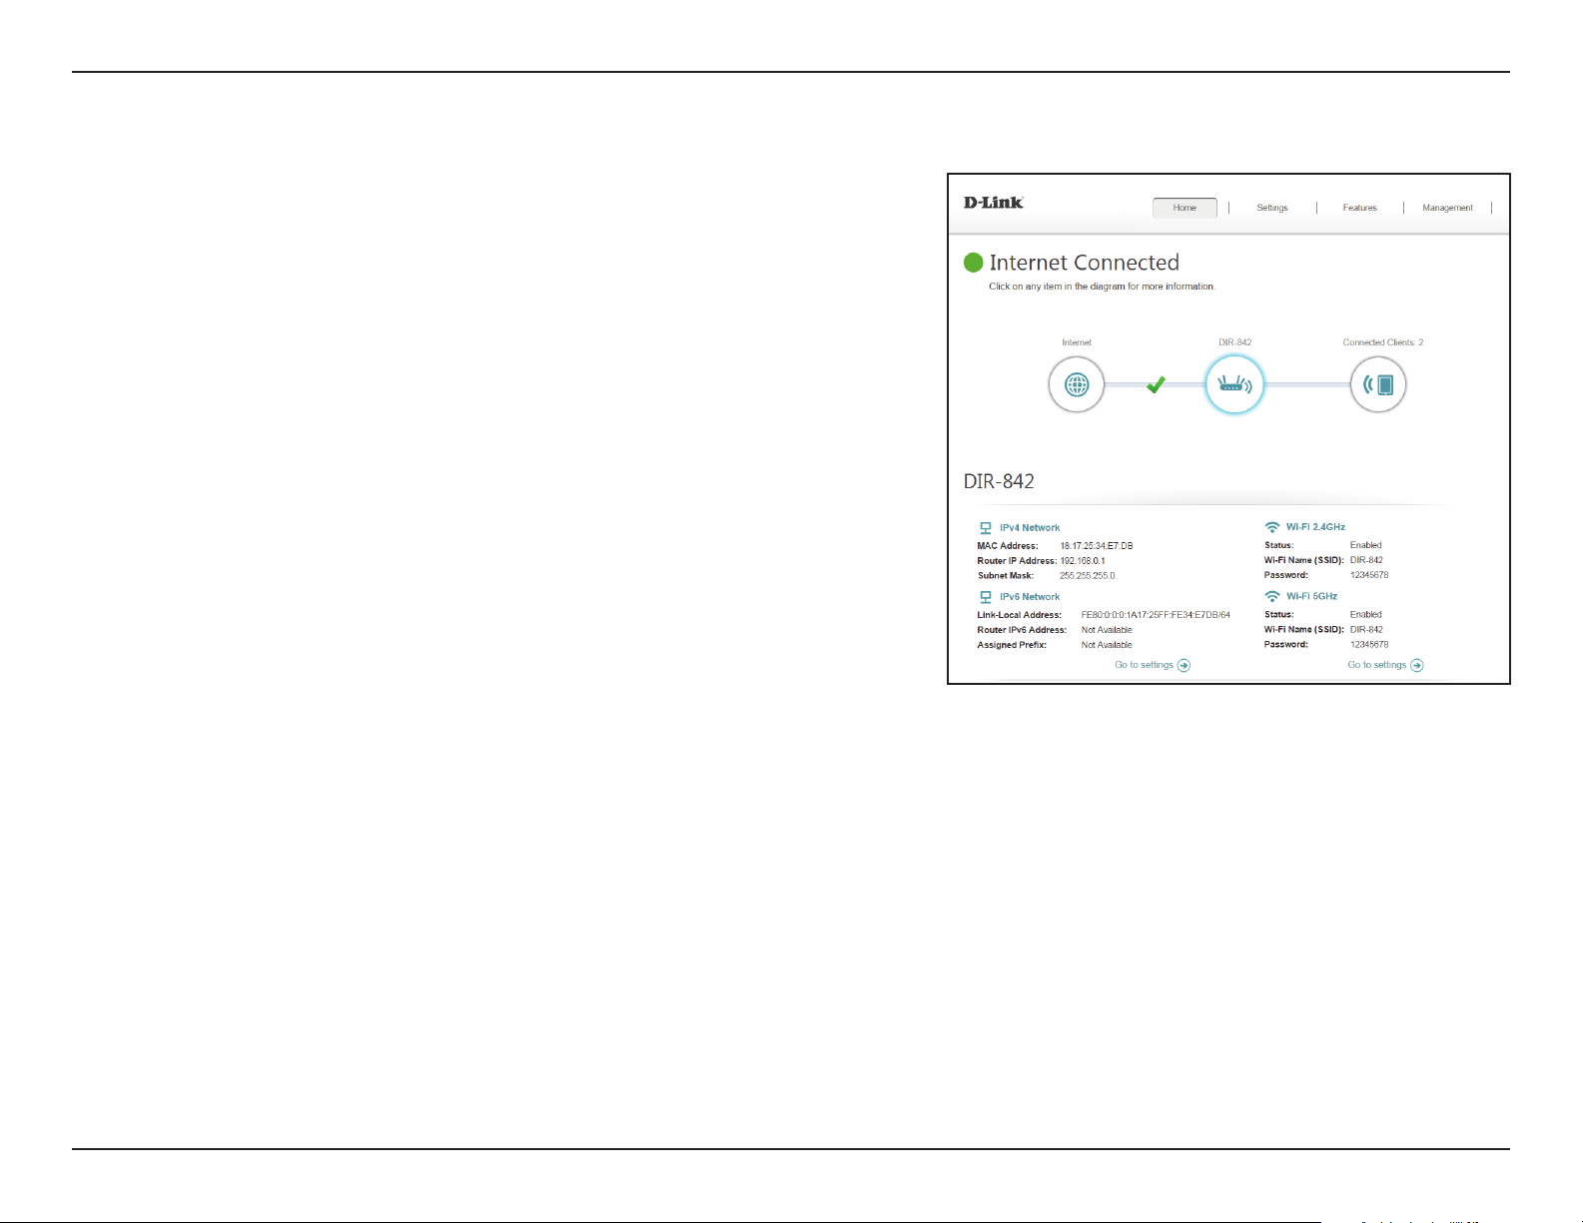Click Not Available beside Assigned Prefix
The image size is (1583, 1223).
coord(1107,645)
